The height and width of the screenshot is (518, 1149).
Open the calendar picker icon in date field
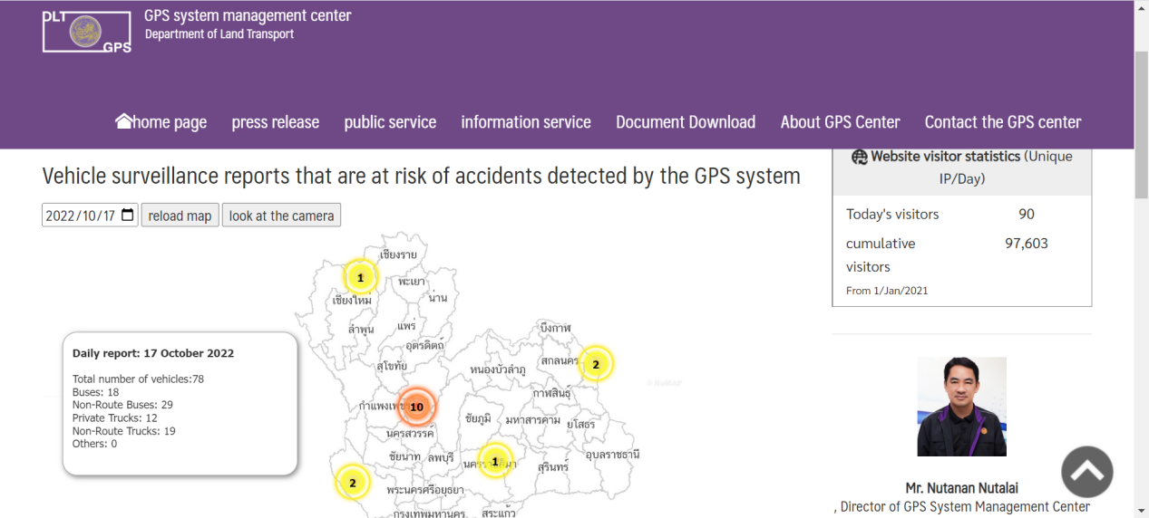(127, 216)
